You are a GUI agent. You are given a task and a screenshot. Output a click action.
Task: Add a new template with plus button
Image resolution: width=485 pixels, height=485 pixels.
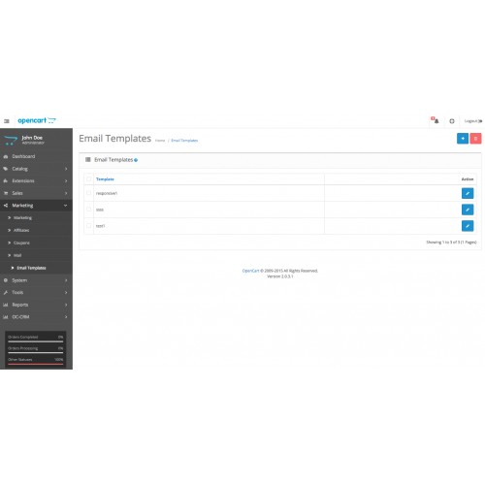pos(463,139)
